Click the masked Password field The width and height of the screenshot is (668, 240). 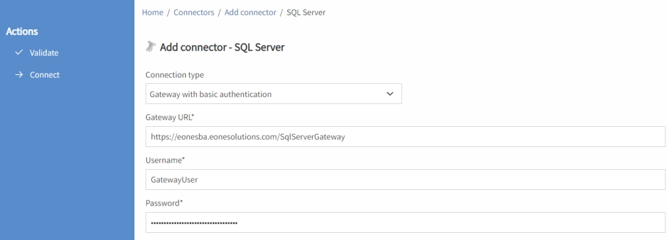pos(405,222)
